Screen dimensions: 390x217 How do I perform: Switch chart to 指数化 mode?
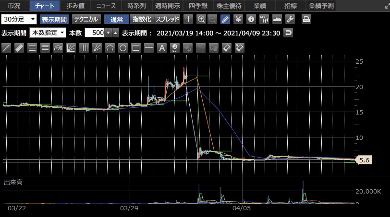142,19
